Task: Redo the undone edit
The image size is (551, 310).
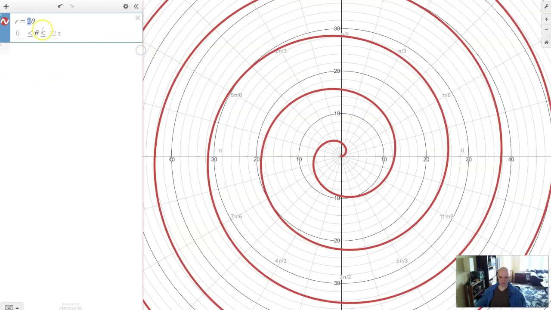Action: (x=71, y=6)
